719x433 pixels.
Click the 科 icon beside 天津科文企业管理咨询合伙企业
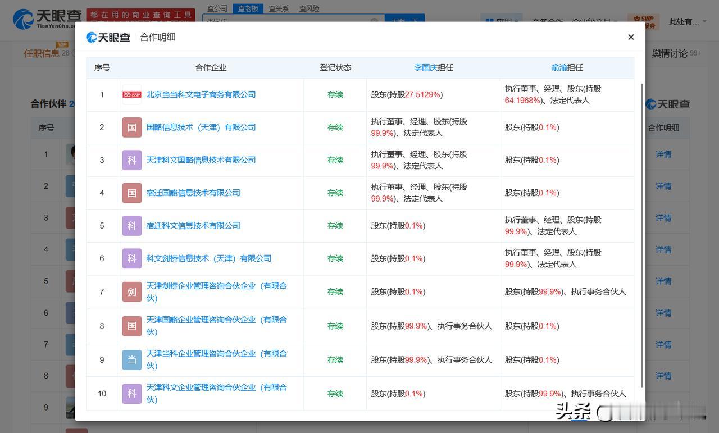click(132, 394)
